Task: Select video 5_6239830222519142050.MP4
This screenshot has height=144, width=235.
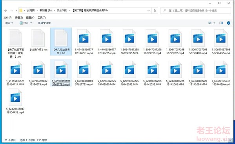Action: point(107,73)
